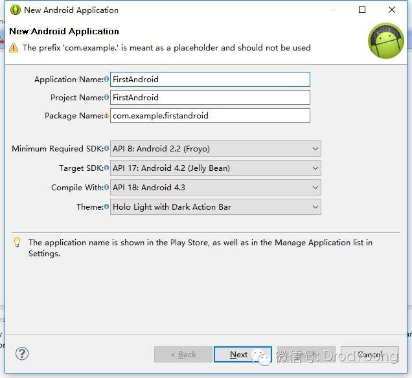This screenshot has width=412, height=378.
Task: Open the Theme dropdown
Action: click(216, 207)
